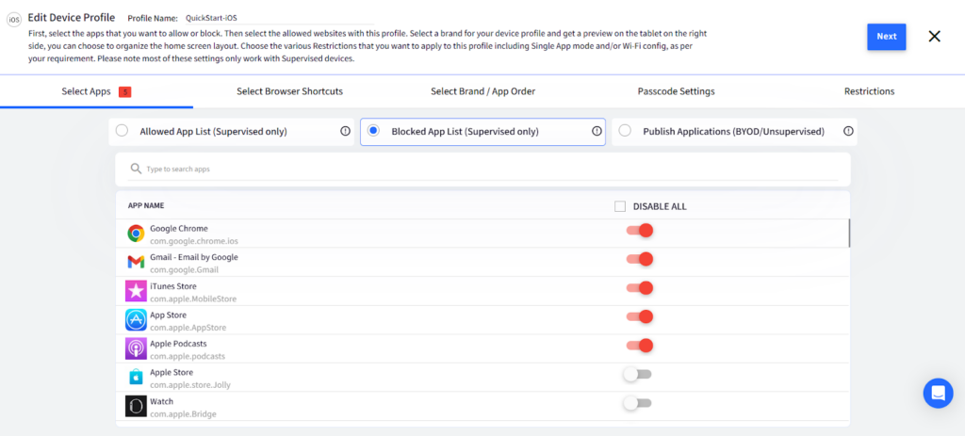Click the Apple Podcasts icon

[x=136, y=348]
